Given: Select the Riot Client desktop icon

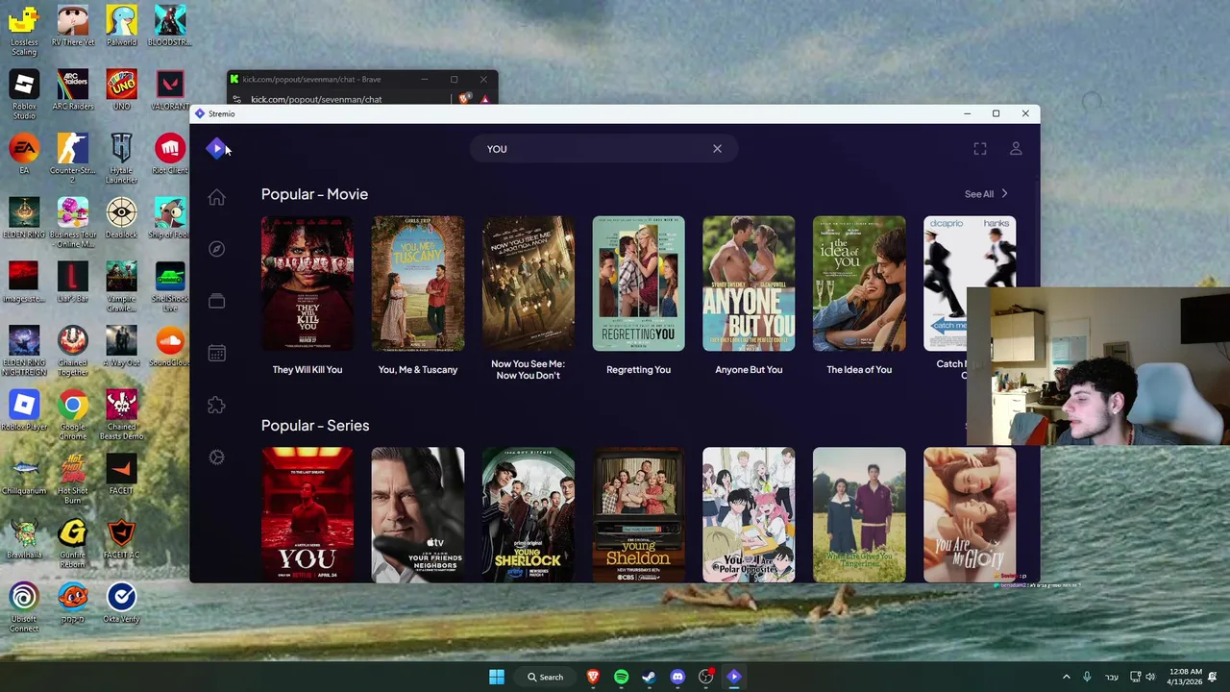Looking at the screenshot, I should [x=170, y=154].
